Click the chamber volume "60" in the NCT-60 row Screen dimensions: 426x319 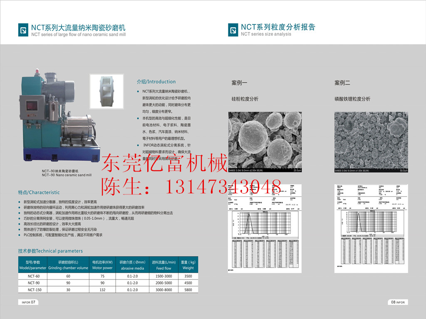click(x=68, y=276)
